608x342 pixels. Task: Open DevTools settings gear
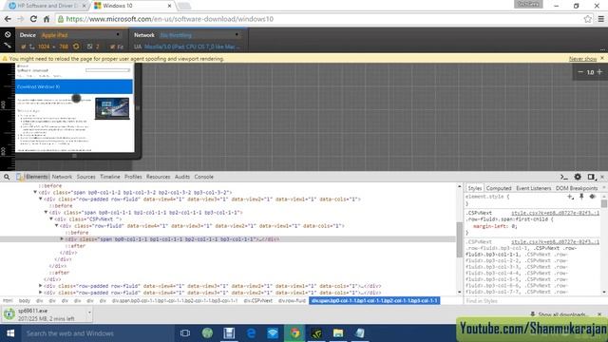point(578,177)
